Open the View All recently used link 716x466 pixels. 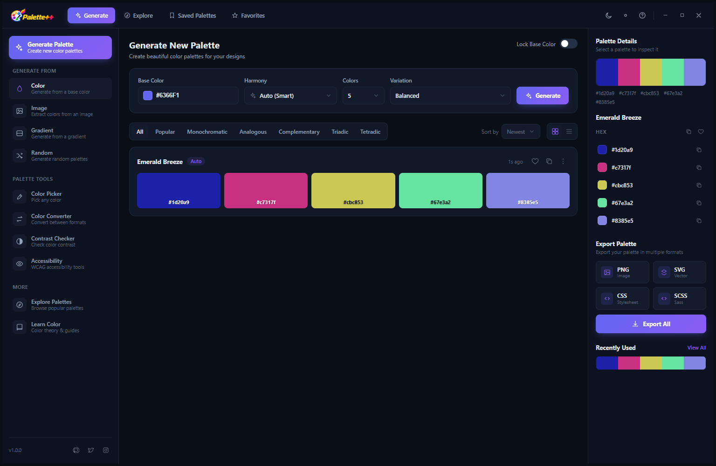[x=696, y=348]
